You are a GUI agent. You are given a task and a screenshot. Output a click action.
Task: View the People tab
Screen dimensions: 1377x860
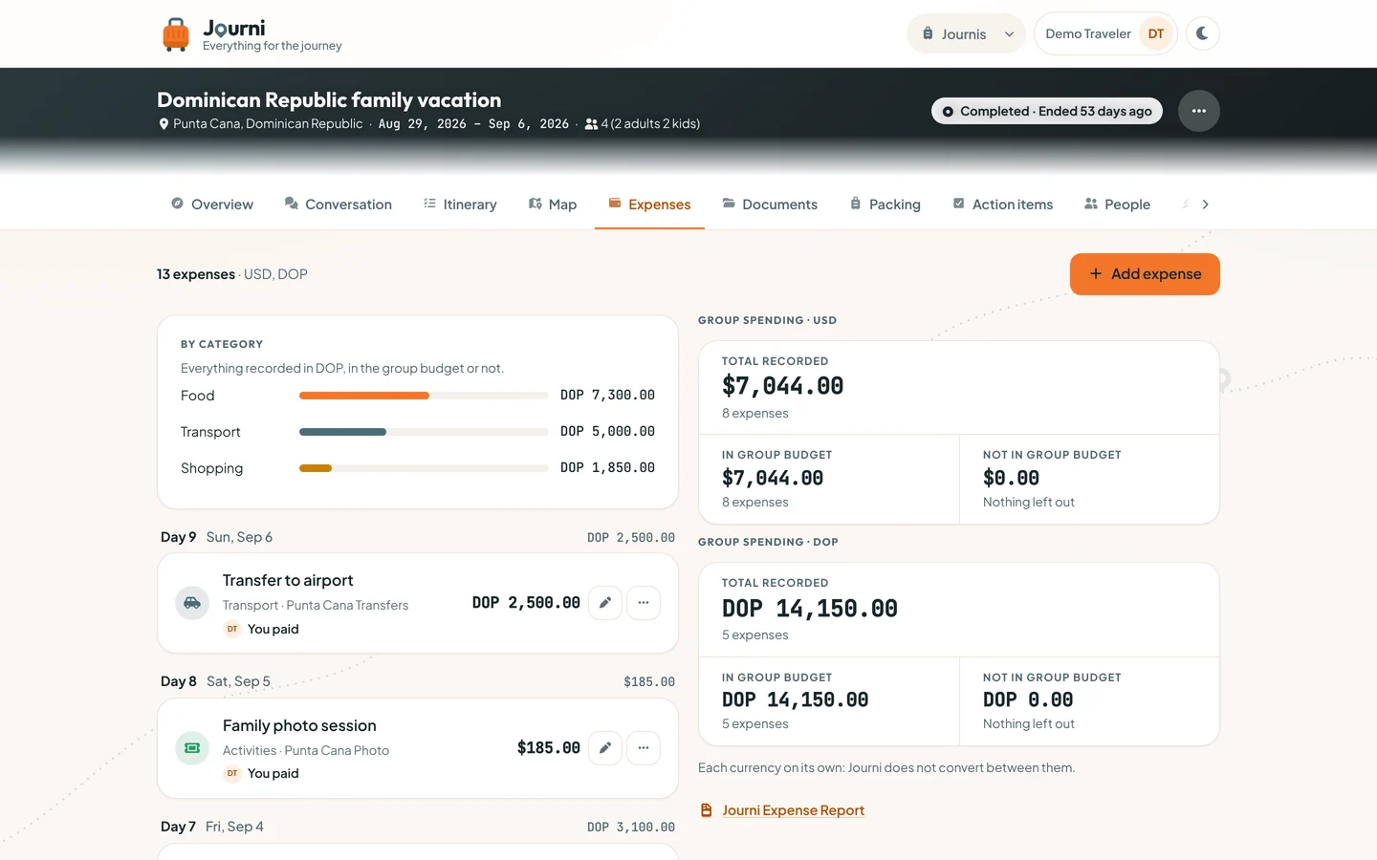pyautogui.click(x=1117, y=204)
